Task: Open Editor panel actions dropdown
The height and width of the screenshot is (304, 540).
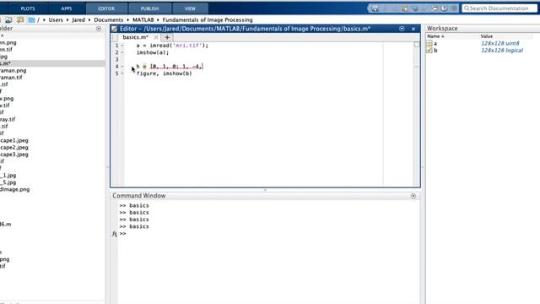Action: pos(402,29)
